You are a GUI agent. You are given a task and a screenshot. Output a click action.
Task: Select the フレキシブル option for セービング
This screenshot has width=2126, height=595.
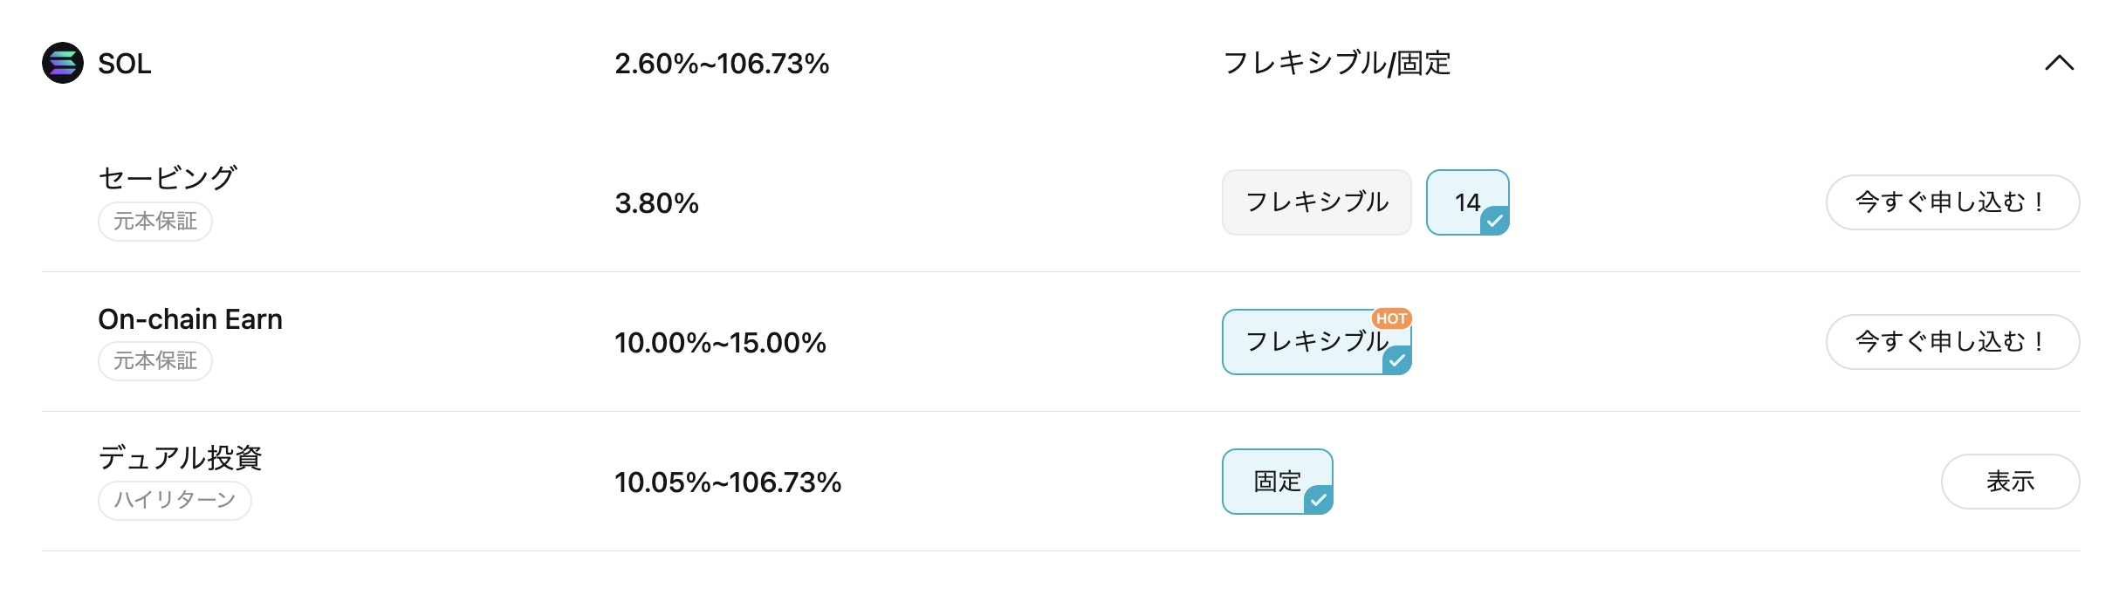(x=1316, y=202)
